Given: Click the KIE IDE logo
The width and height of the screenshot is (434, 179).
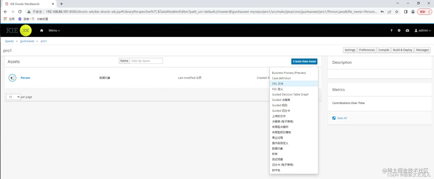Looking at the screenshot, I should click(x=19, y=31).
